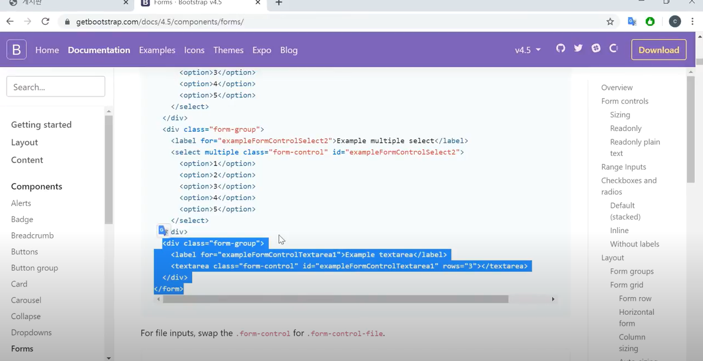The height and width of the screenshot is (361, 703).
Task: Open Icons in the navbar
Action: (194, 50)
